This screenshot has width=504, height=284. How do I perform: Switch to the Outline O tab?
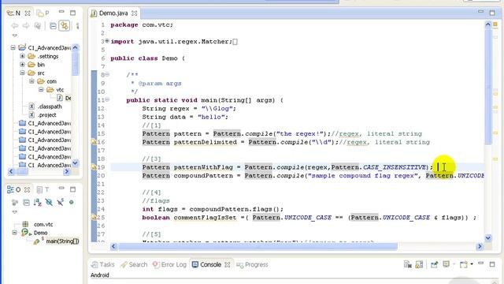(x=14, y=189)
